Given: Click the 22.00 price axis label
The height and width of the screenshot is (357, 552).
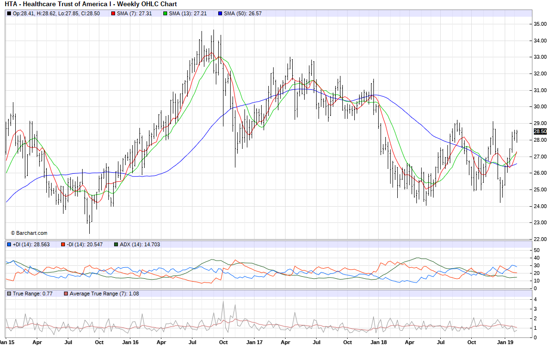Looking at the screenshot, I should coord(540,239).
